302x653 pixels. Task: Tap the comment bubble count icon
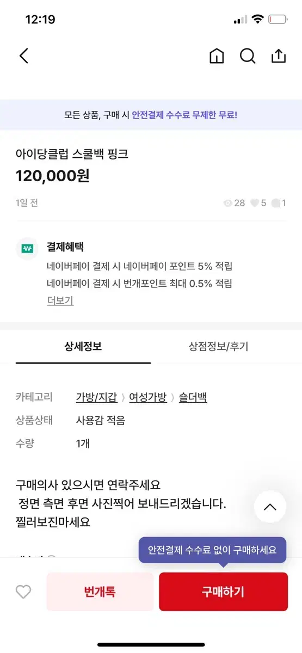click(x=276, y=203)
